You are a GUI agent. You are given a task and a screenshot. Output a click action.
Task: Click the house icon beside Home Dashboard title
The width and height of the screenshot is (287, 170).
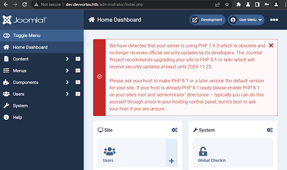click(x=91, y=20)
